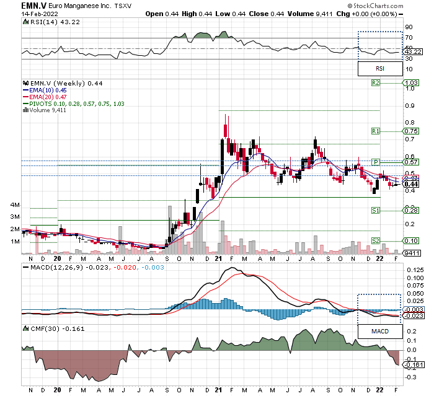The height and width of the screenshot is (396, 434).
Task: Click the Open 0.44 header value
Action: click(x=162, y=14)
